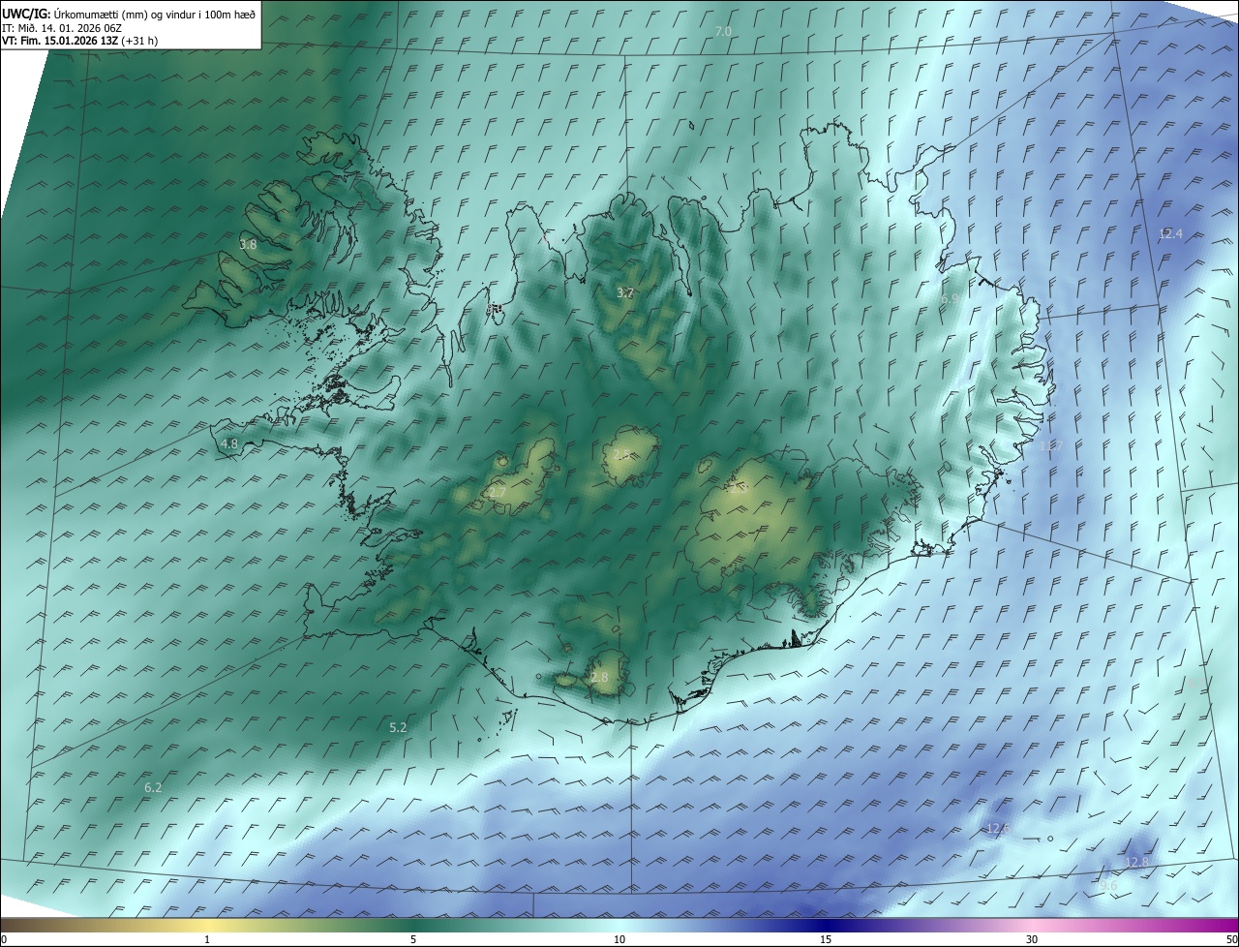Click the valid time line "VT: Fim. 15.01.2026 13Z"

(60, 41)
